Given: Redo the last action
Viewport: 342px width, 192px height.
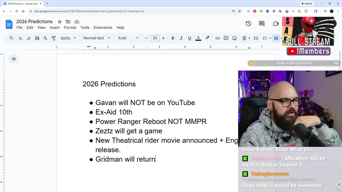Looking at the screenshot, I should pos(29,38).
